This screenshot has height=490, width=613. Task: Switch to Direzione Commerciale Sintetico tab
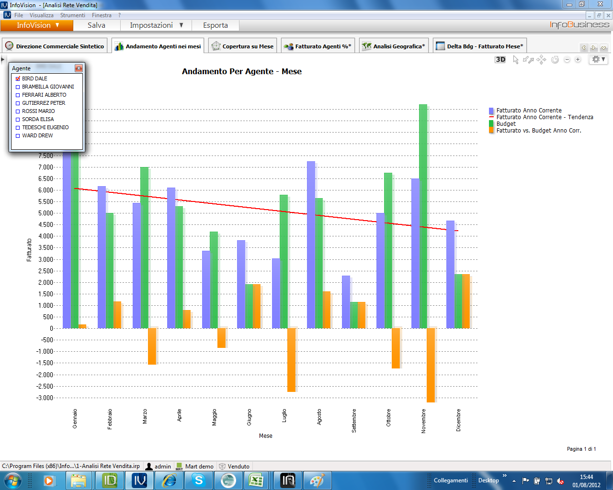click(55, 46)
